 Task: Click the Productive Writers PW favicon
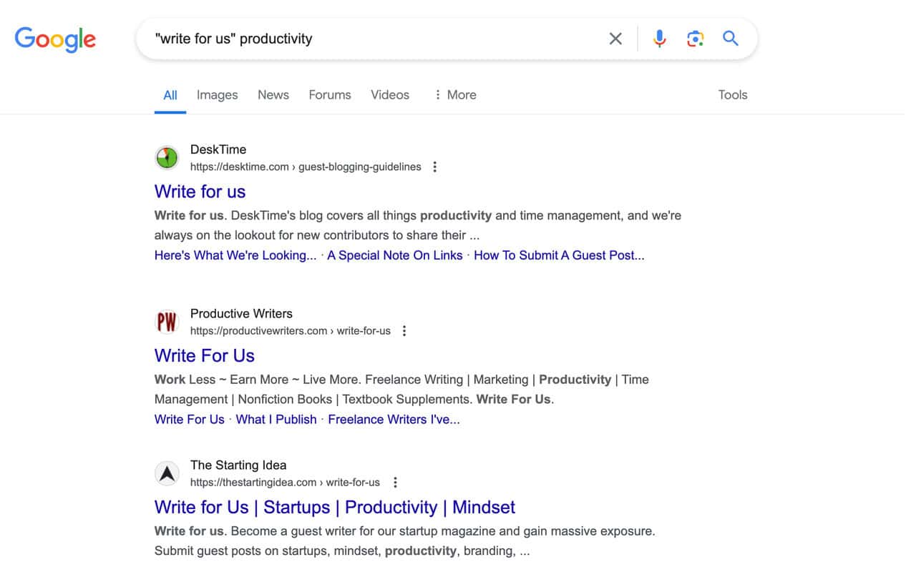pyautogui.click(x=167, y=322)
